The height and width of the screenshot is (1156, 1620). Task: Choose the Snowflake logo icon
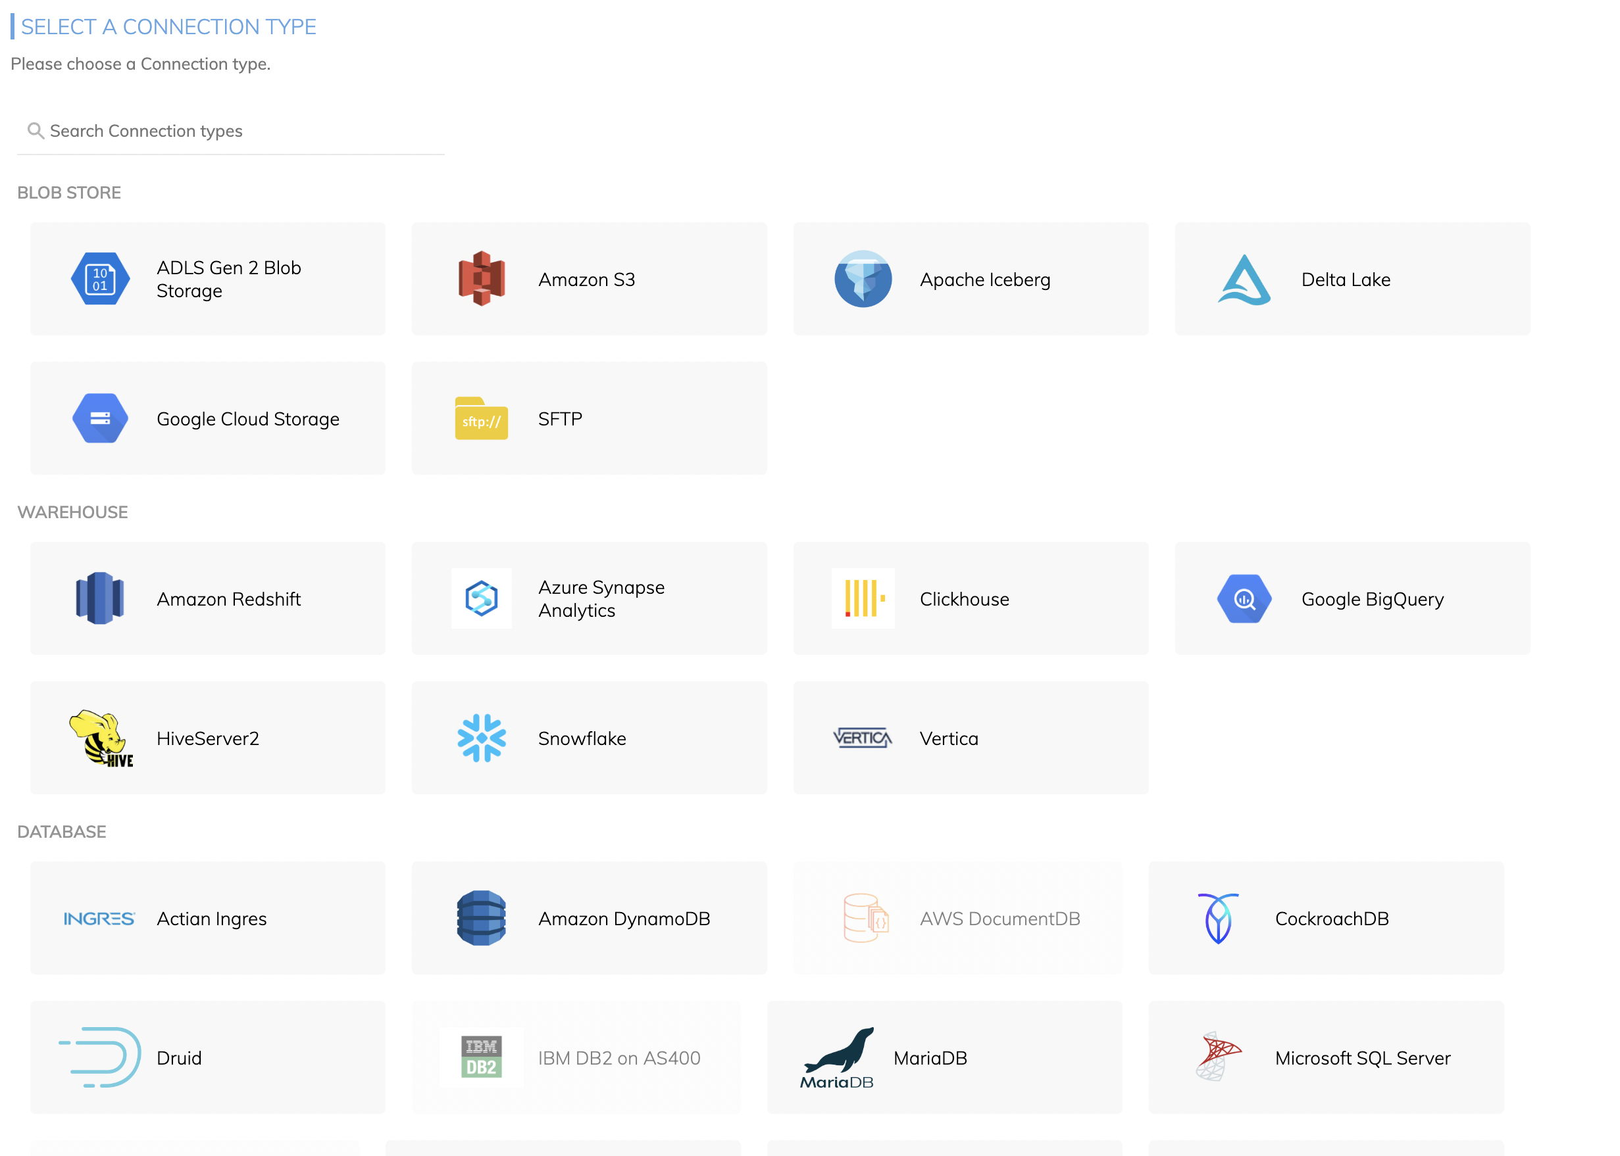(x=482, y=738)
